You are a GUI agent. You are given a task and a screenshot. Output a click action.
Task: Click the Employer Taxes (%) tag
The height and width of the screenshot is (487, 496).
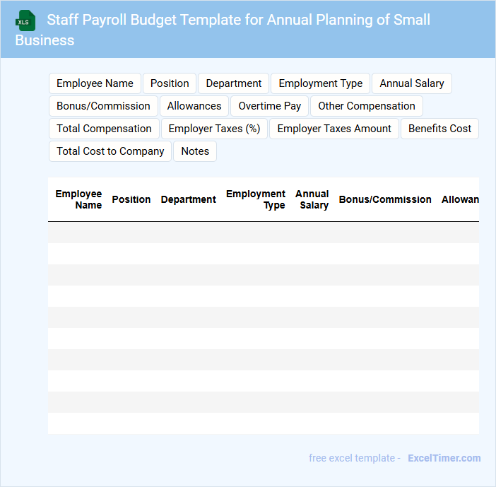pyautogui.click(x=215, y=129)
